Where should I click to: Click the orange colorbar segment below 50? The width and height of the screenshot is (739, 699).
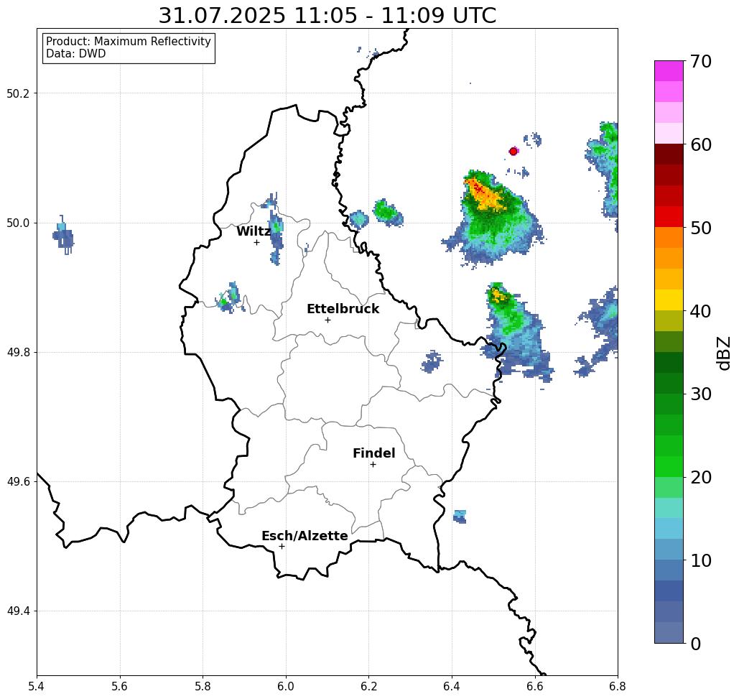[669, 238]
